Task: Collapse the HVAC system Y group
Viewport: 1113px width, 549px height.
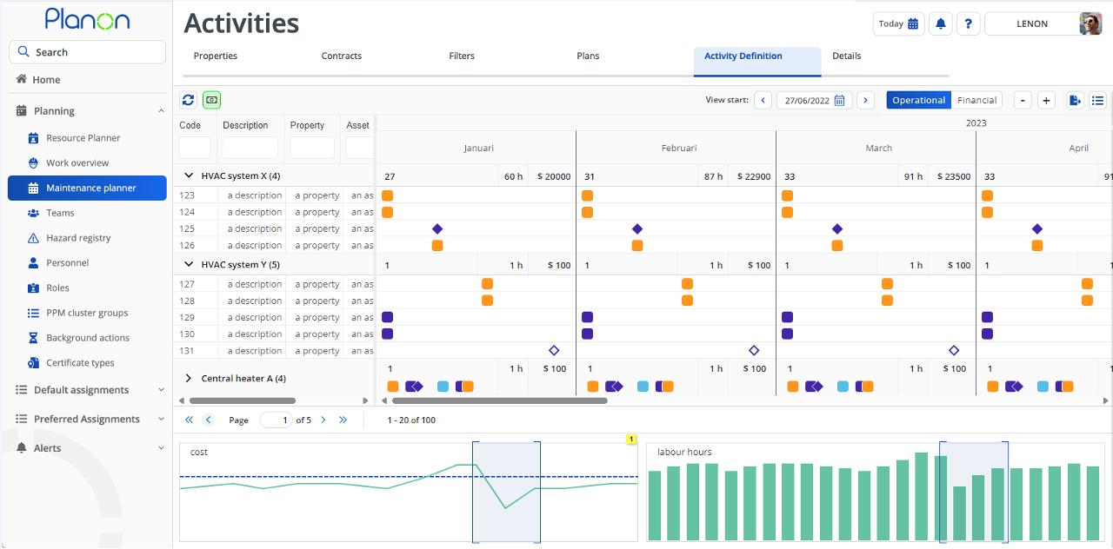Action: (189, 264)
